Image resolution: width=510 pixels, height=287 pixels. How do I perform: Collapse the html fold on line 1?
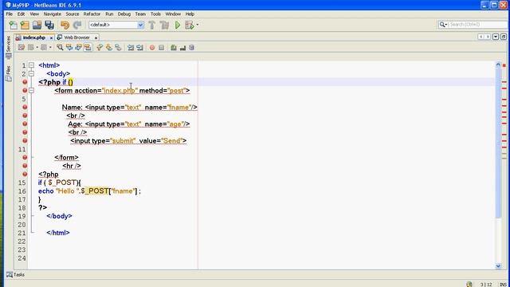click(32, 65)
